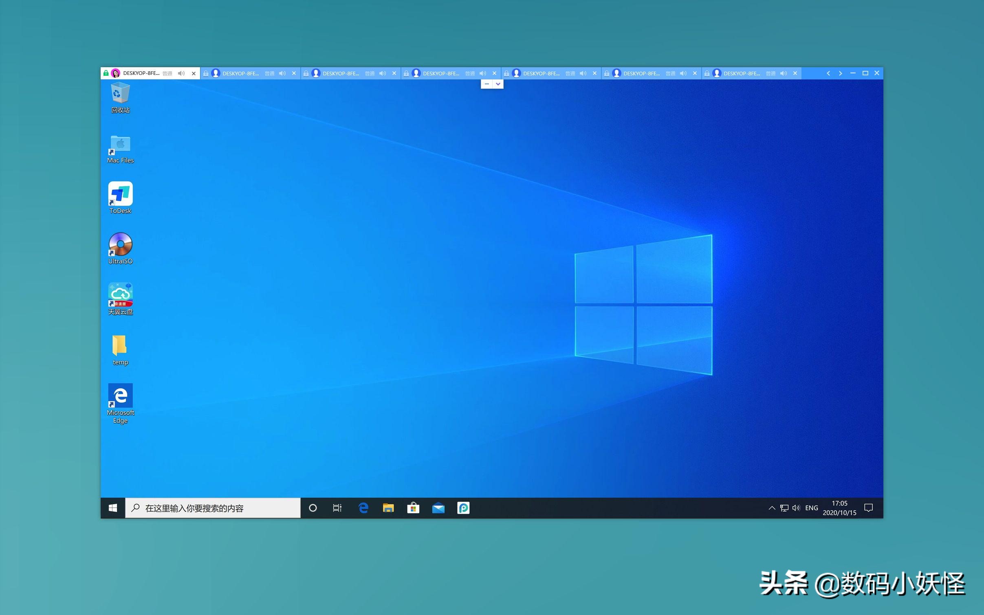This screenshot has height=615, width=984.
Task: Open the Mail app in the taskbar
Action: point(438,508)
